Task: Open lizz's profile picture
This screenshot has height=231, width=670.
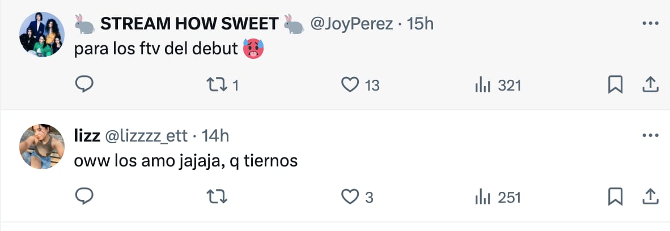Action: (x=42, y=146)
